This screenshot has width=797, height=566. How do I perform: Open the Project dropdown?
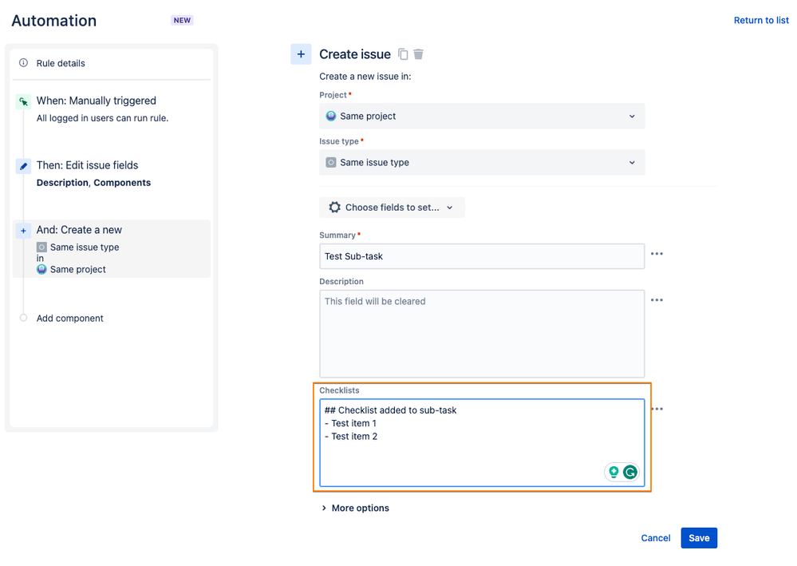[x=482, y=117]
